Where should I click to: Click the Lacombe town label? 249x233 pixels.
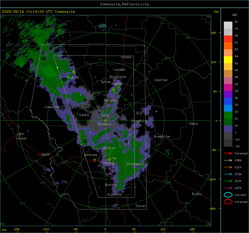pos(119,70)
